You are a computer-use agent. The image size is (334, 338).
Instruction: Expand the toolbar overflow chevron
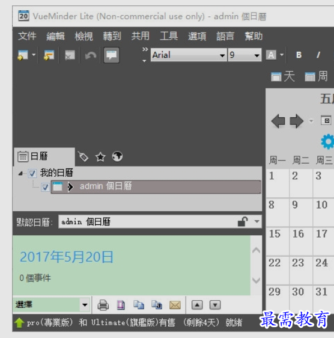coord(145,49)
